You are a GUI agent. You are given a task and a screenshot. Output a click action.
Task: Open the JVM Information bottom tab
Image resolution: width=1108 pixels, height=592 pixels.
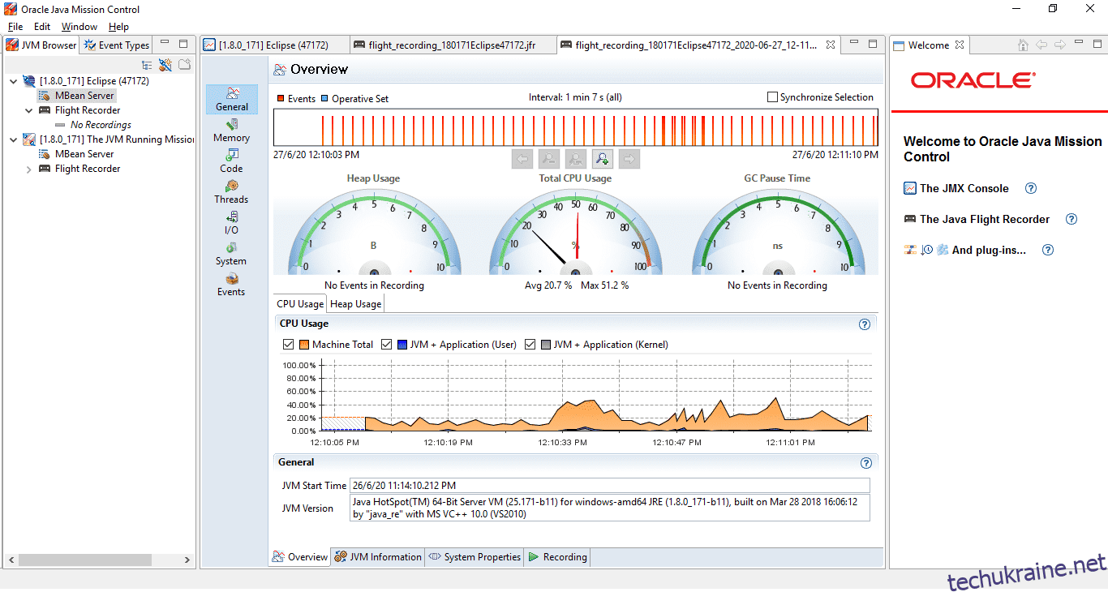(378, 557)
